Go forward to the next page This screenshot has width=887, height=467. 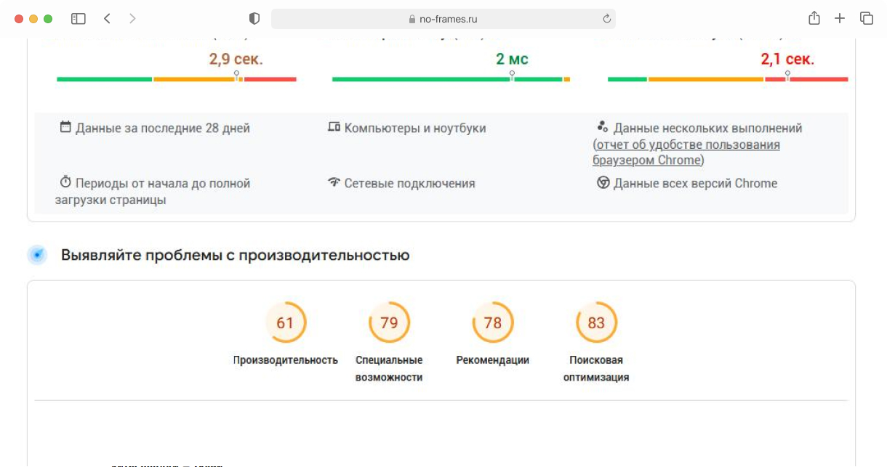pos(132,19)
